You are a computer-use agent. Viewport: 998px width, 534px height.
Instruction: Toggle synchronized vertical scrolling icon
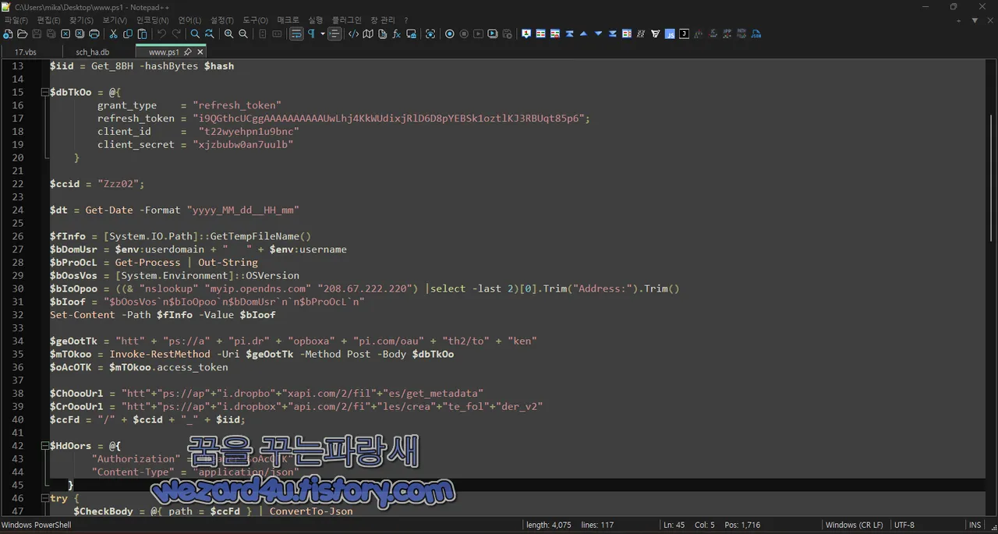(262, 34)
